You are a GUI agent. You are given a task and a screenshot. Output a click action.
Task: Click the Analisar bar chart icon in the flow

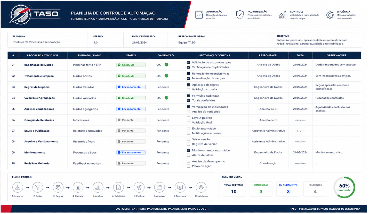click(98, 187)
